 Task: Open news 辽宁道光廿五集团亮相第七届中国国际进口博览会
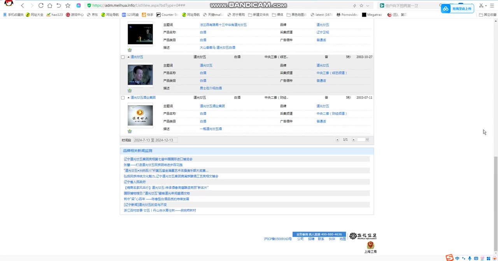158,159
